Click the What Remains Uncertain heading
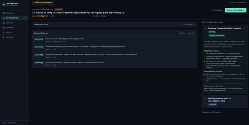The image size is (249, 125). pyautogui.click(x=213, y=71)
